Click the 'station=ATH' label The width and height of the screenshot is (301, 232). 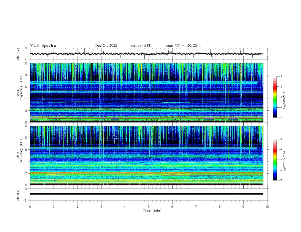click(x=141, y=45)
